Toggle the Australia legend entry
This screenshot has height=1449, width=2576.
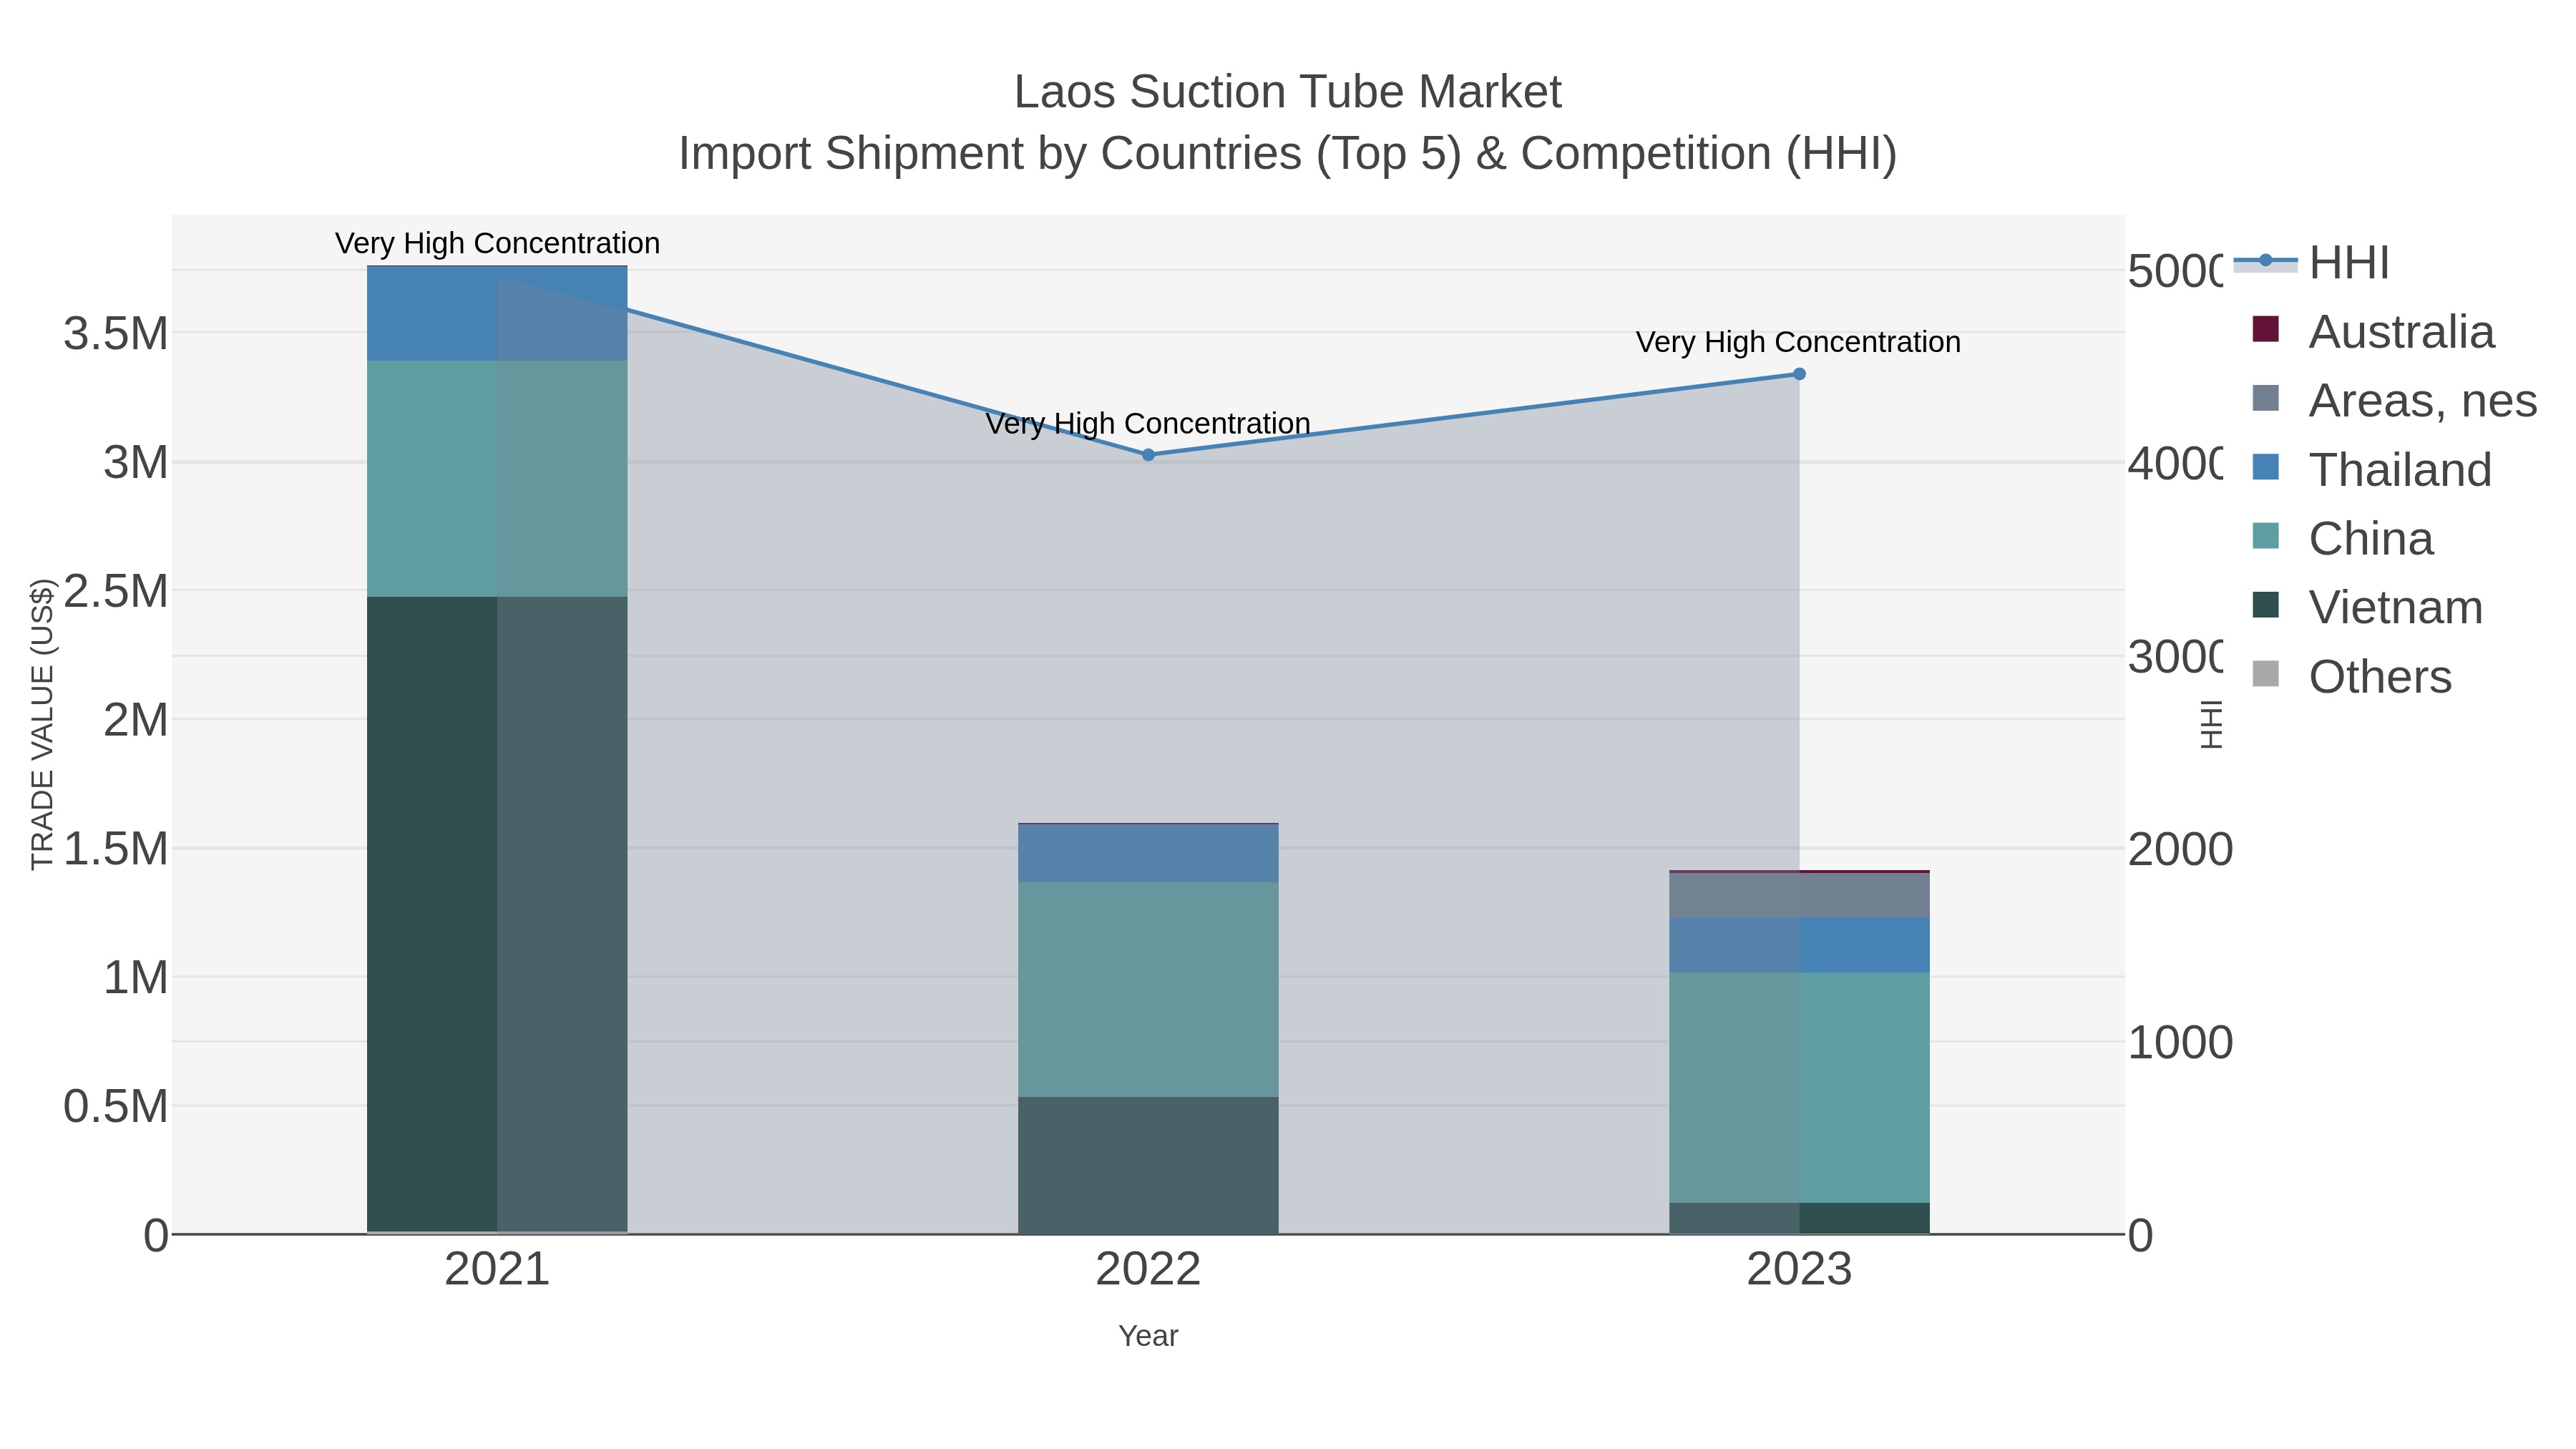click(x=2373, y=331)
